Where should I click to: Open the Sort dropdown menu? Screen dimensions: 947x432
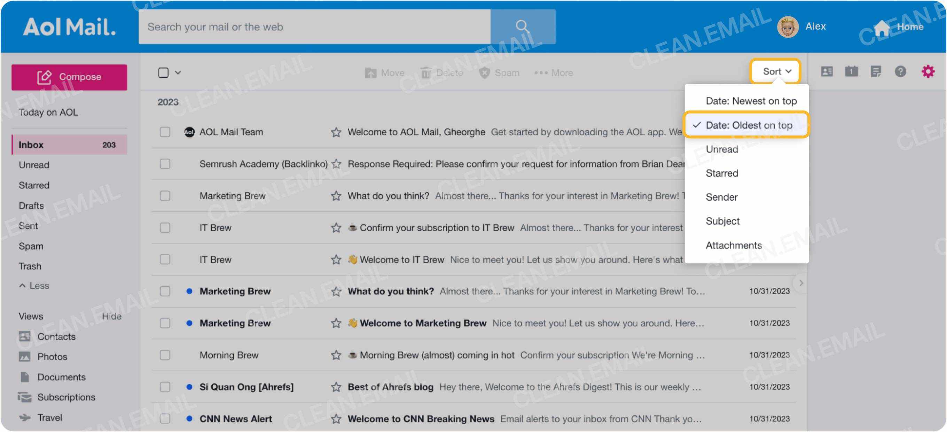click(x=776, y=71)
